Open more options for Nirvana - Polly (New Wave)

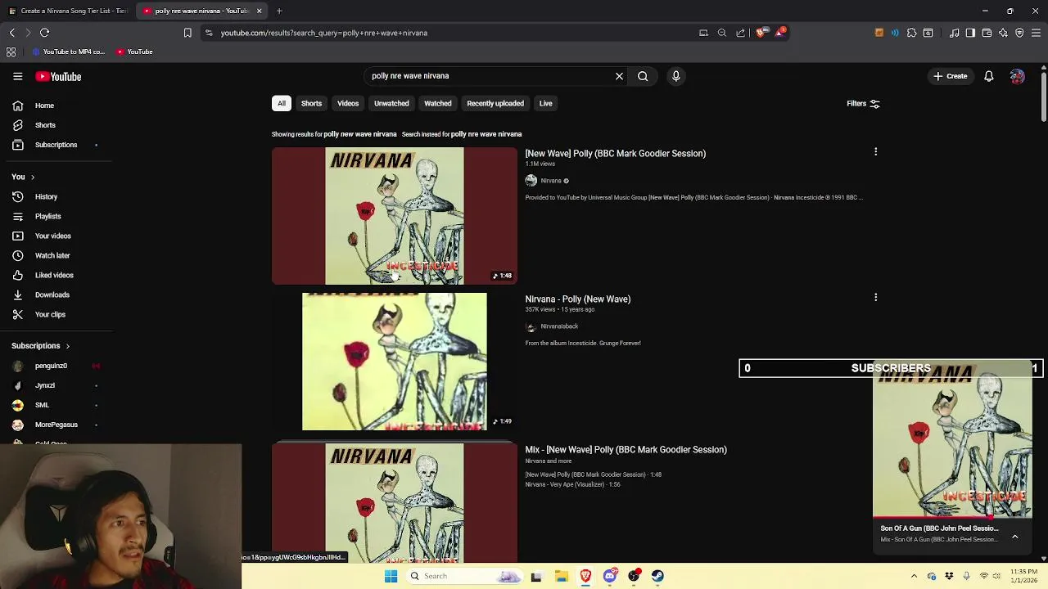pos(875,298)
